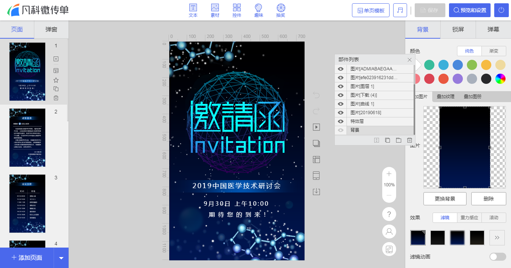Delete page 1 with trash icon
Image resolution: width=511 pixels, height=268 pixels.
tap(56, 98)
